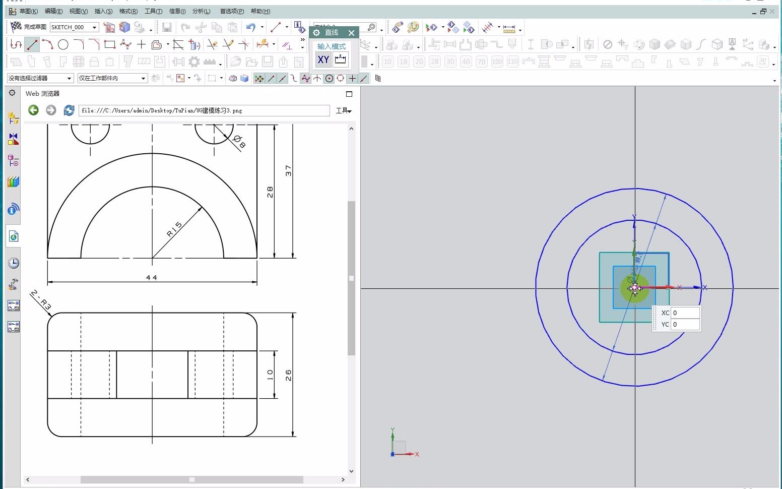Open the 插入(S) menu
The width and height of the screenshot is (782, 489).
coord(103,11)
